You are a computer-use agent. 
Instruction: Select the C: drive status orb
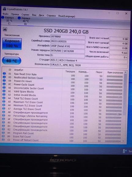coord(3,17)
